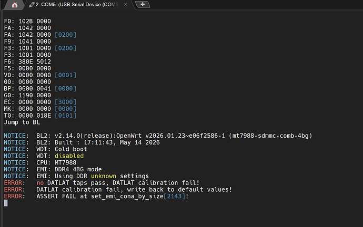Screen dimensions: 363x227
Task: Open a new tab with plus button
Action: [143, 4]
